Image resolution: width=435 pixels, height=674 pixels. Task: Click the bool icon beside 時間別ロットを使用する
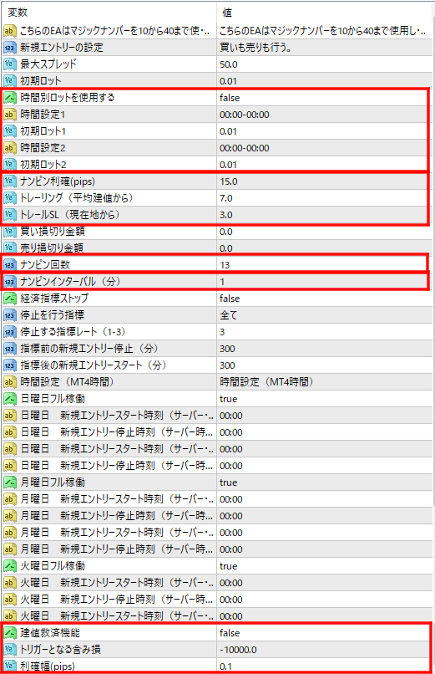(x=10, y=98)
